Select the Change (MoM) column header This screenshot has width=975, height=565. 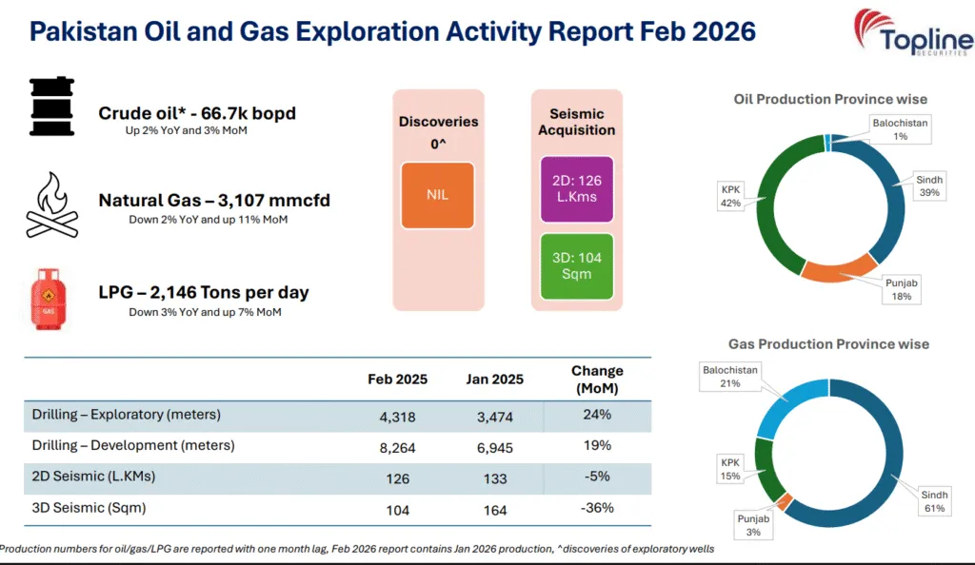pos(597,378)
